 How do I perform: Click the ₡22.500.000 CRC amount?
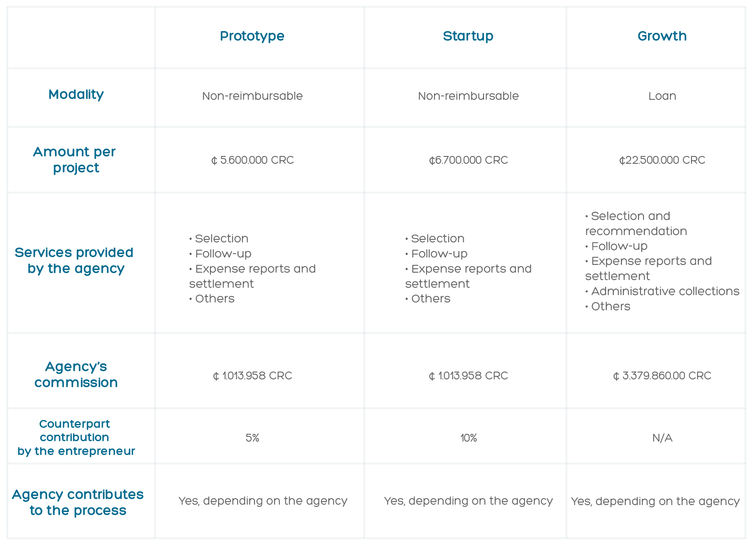(x=662, y=160)
